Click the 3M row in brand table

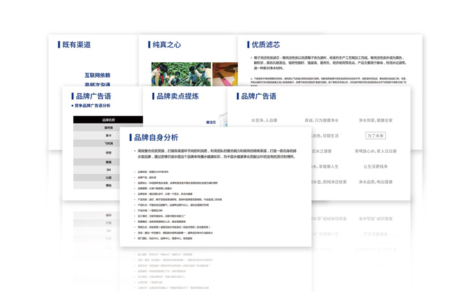(x=108, y=170)
